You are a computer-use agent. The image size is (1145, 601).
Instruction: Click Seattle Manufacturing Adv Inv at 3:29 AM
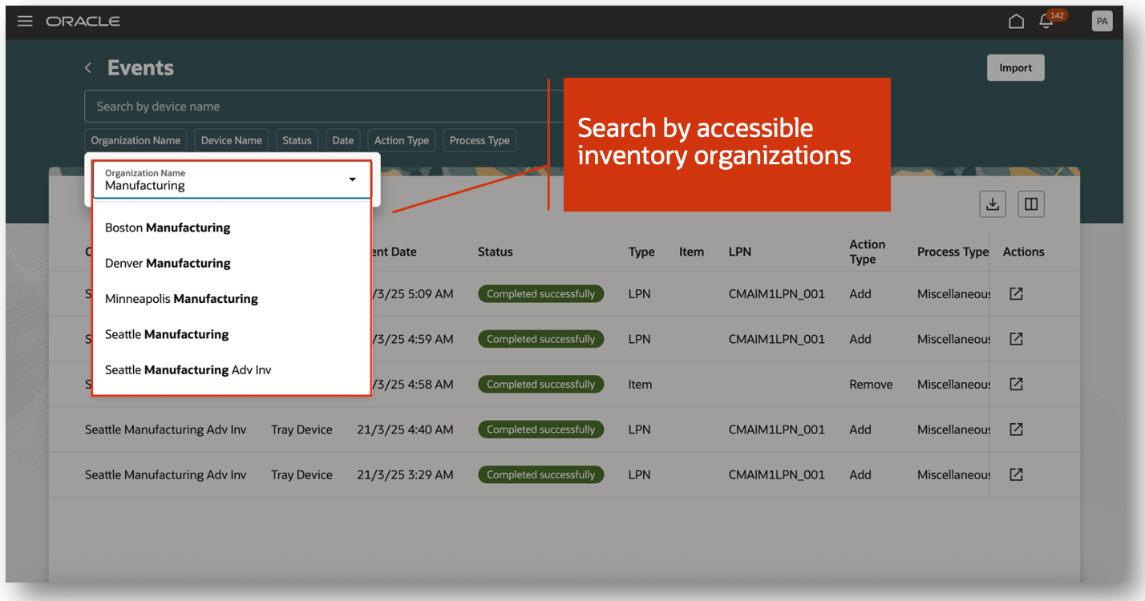[166, 475]
